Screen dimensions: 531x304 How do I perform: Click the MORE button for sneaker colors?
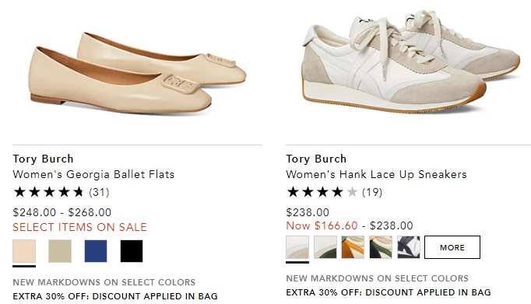click(452, 247)
